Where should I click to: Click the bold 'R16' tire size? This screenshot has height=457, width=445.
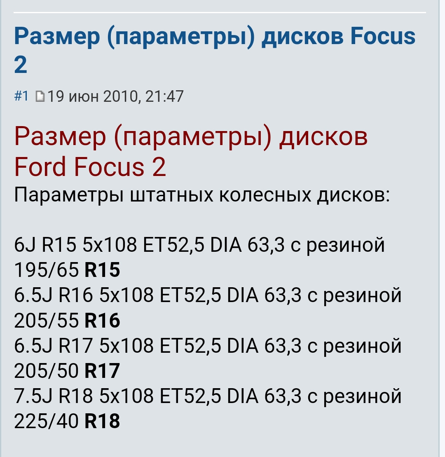tap(102, 320)
